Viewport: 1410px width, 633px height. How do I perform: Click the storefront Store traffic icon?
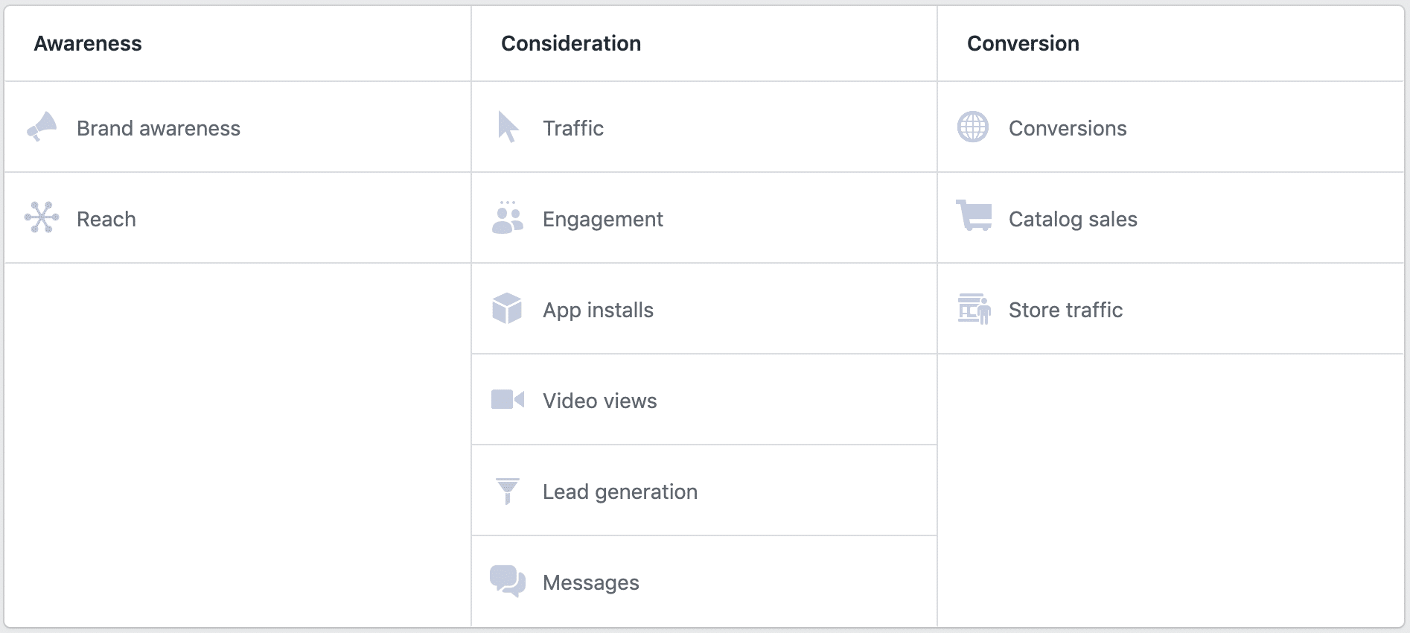974,308
